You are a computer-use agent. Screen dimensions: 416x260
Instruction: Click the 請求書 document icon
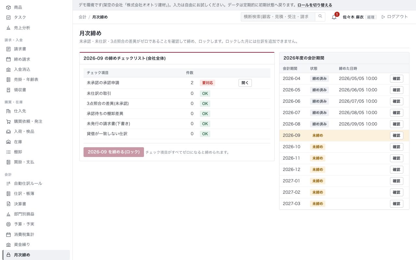[8, 49]
